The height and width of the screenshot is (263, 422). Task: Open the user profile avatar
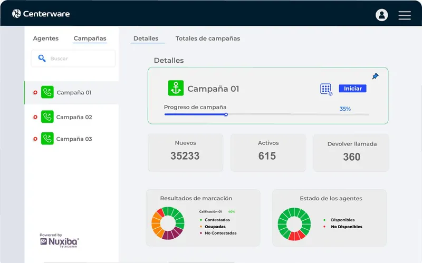click(x=381, y=15)
